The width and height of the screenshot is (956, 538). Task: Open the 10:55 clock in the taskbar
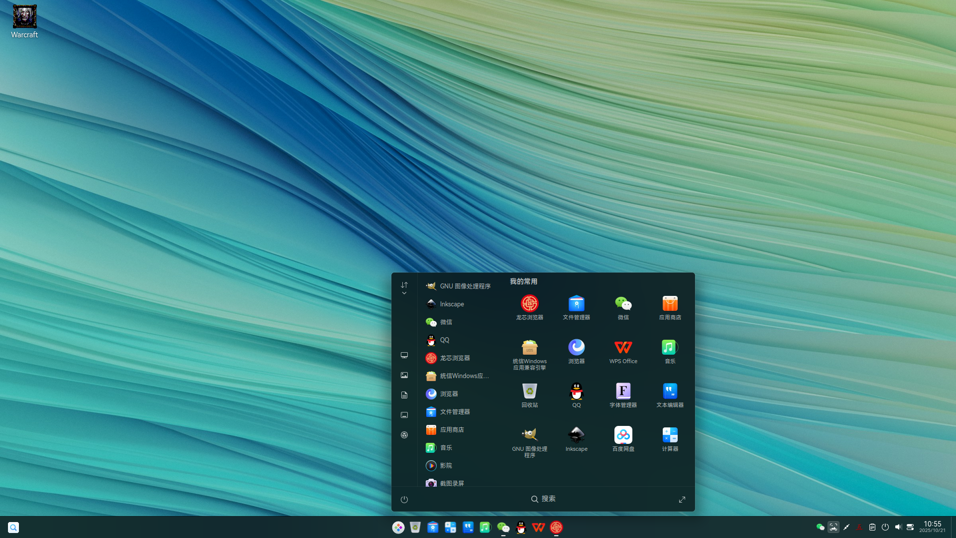[x=932, y=527]
